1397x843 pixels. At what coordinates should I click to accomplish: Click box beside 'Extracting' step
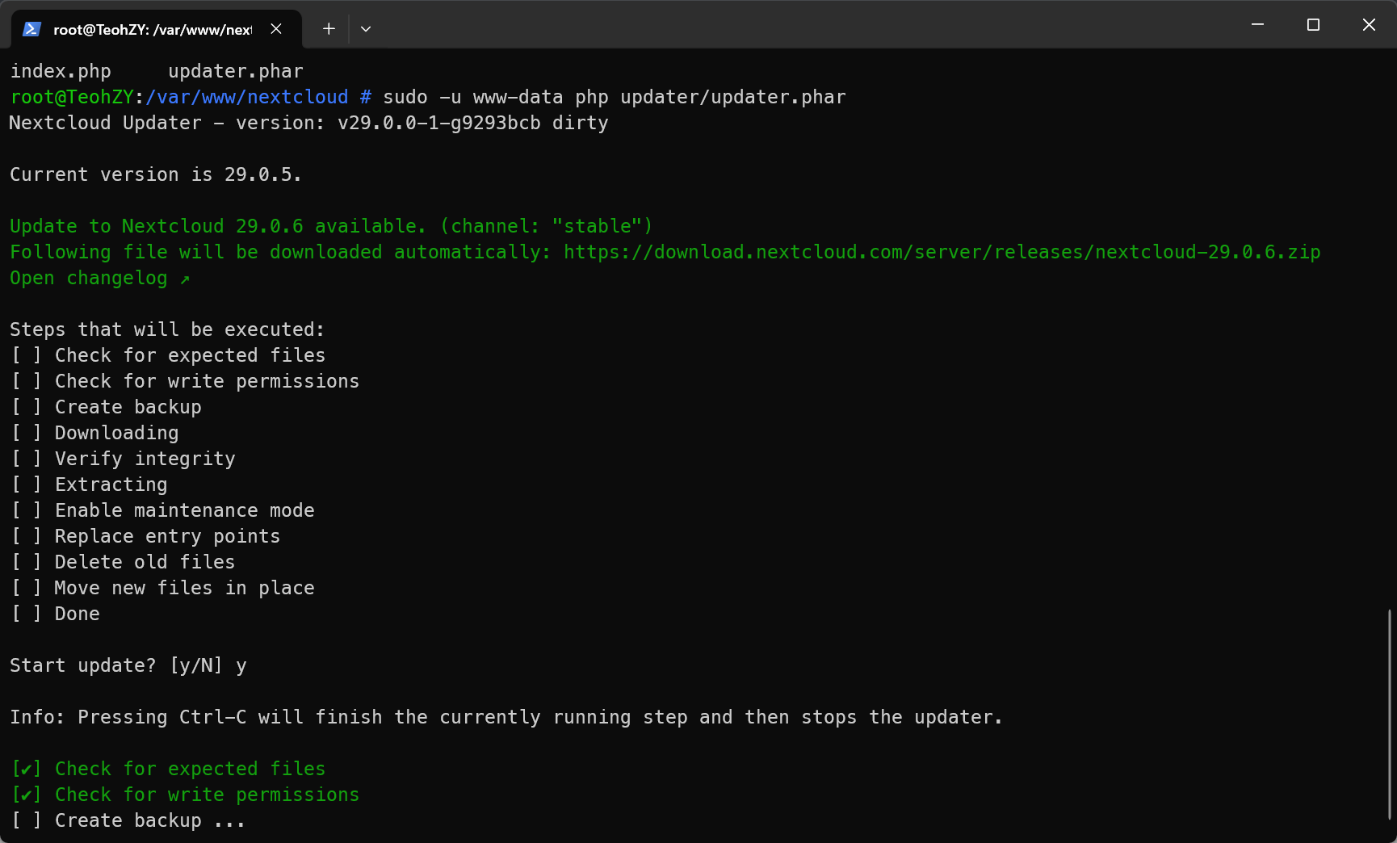tap(27, 484)
